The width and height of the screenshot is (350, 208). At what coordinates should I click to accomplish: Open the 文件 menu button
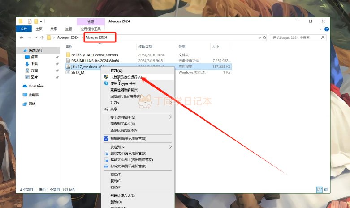tap(24, 29)
